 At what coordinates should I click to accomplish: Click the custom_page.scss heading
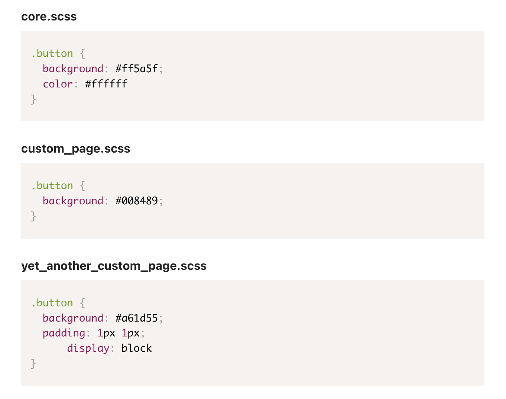coord(76,149)
